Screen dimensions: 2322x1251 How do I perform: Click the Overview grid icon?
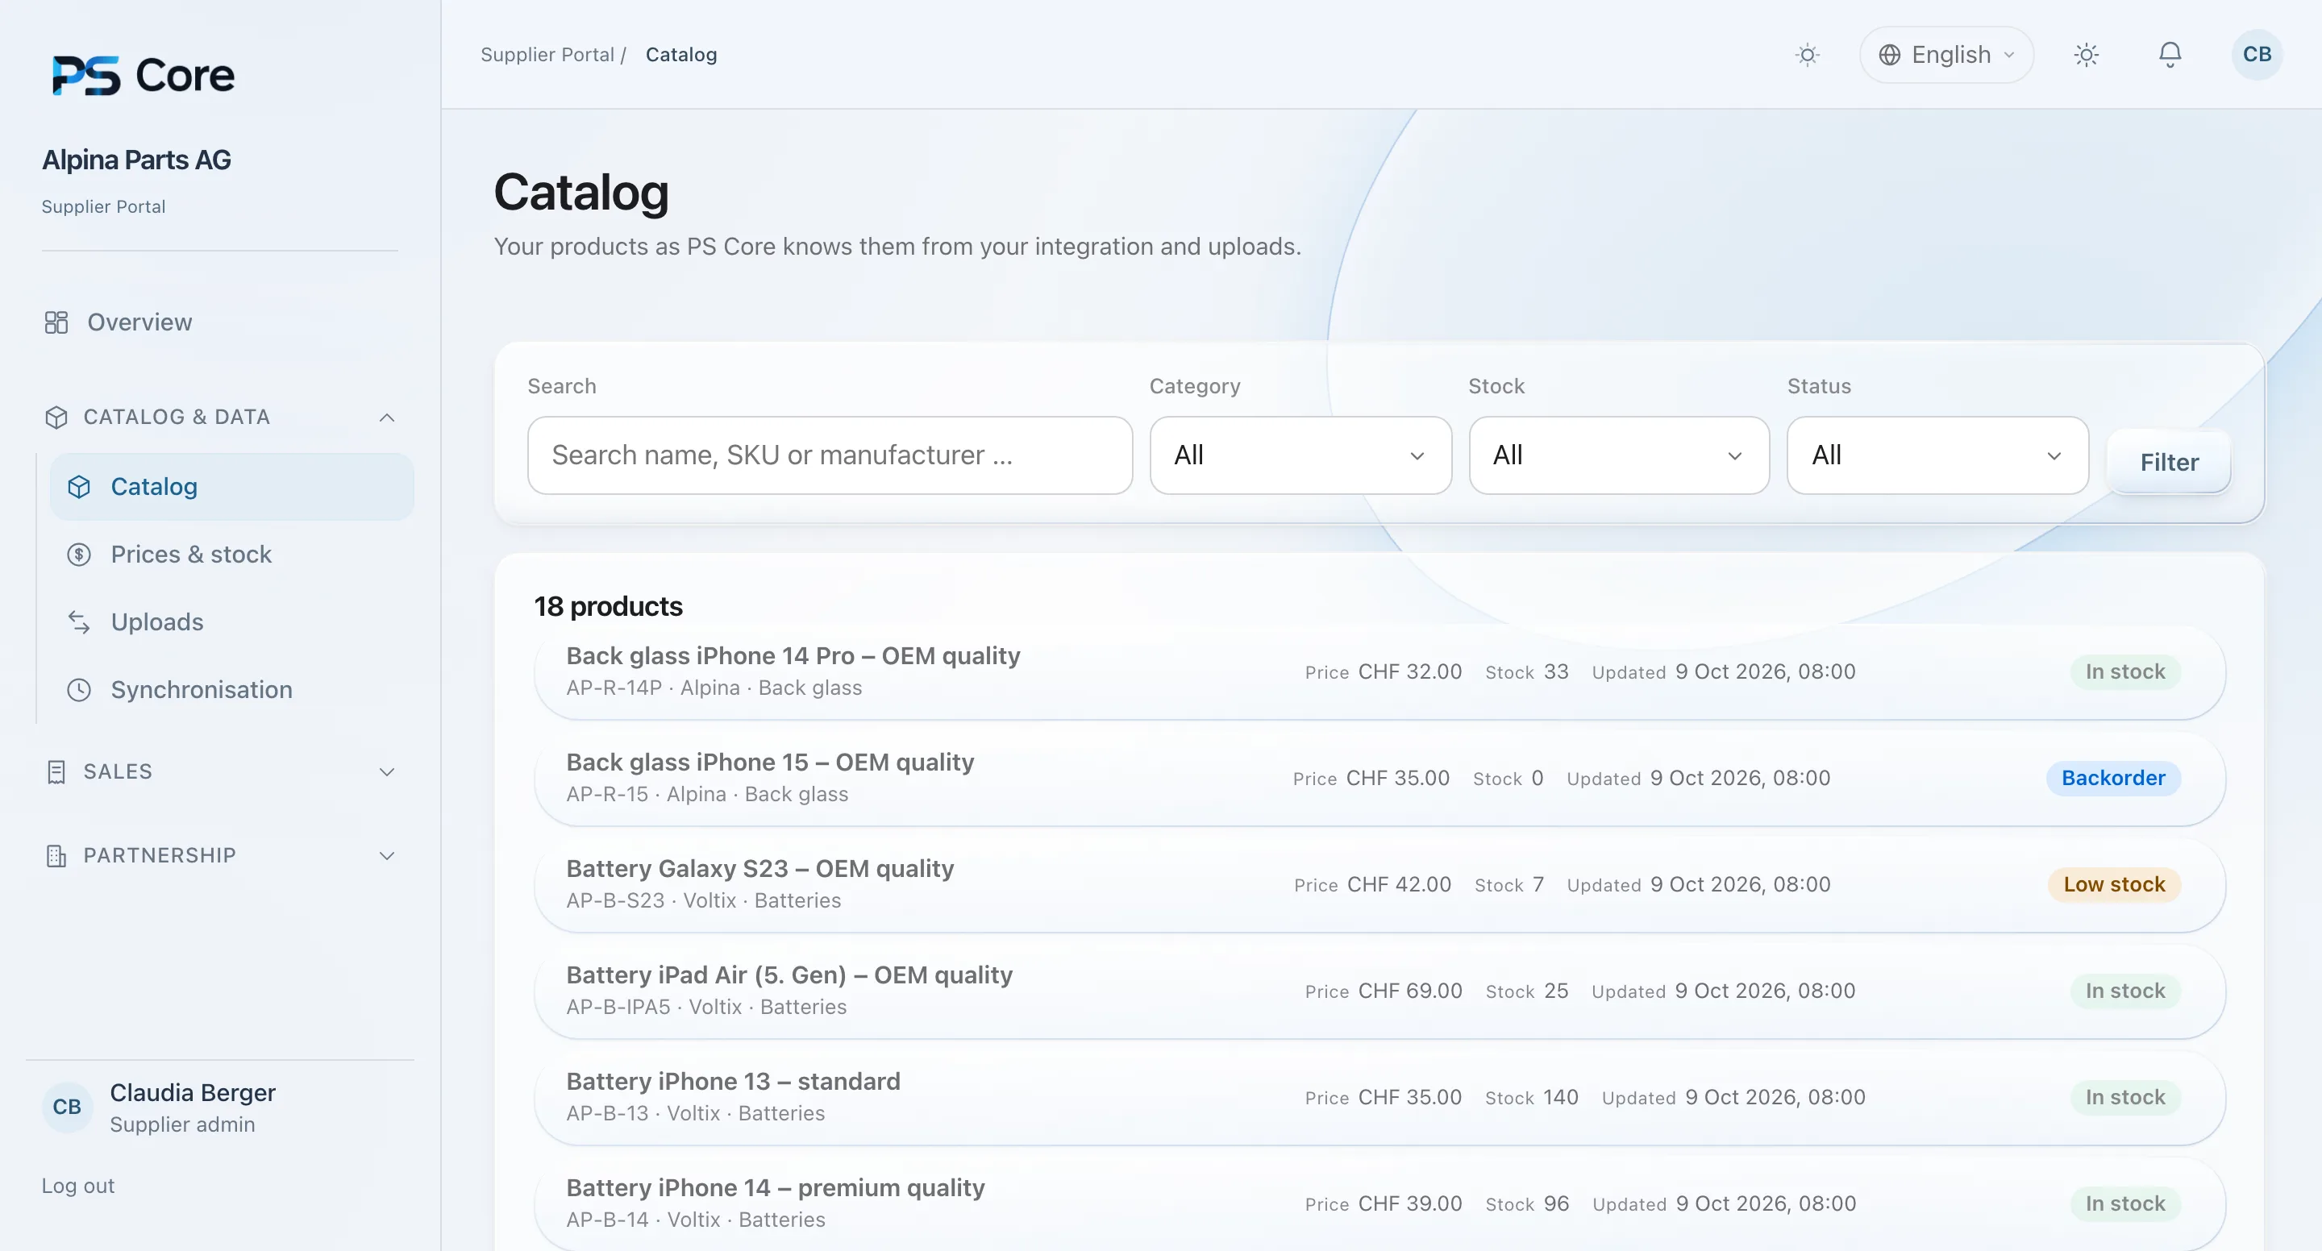pos(56,322)
